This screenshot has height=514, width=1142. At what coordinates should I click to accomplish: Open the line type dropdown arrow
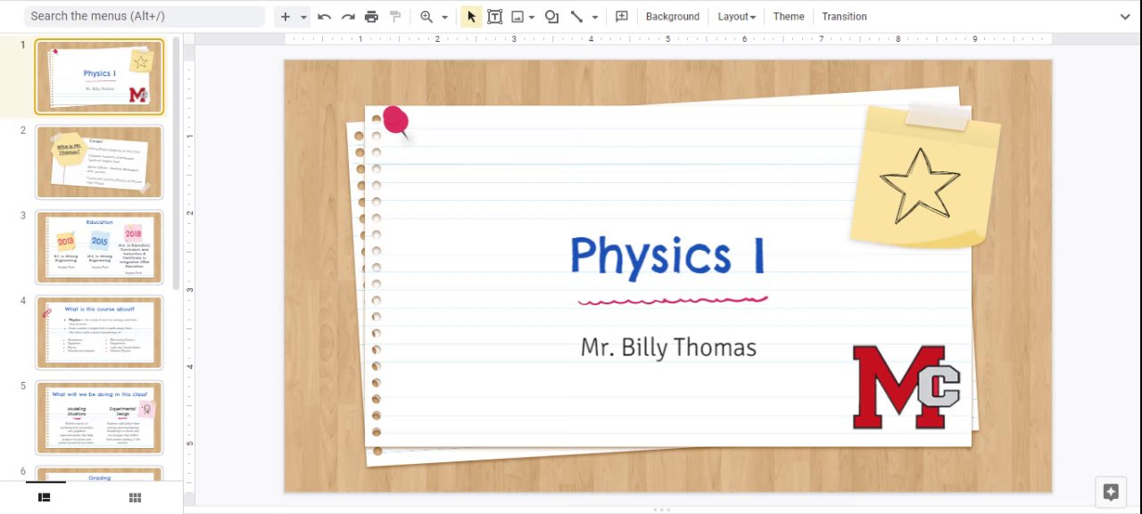tap(595, 17)
